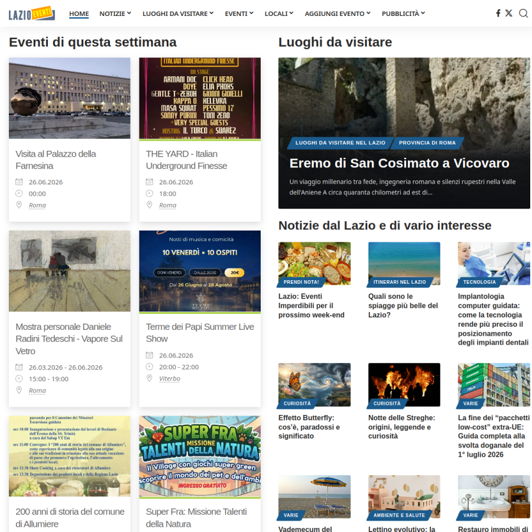Viewport: 532px width, 532px height.
Task: Click Roma link under Mostra personale card
Action: pos(37,391)
